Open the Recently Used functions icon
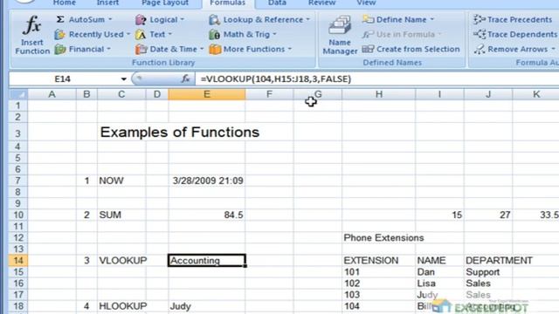Screen dimensions: 559x314 (60, 35)
